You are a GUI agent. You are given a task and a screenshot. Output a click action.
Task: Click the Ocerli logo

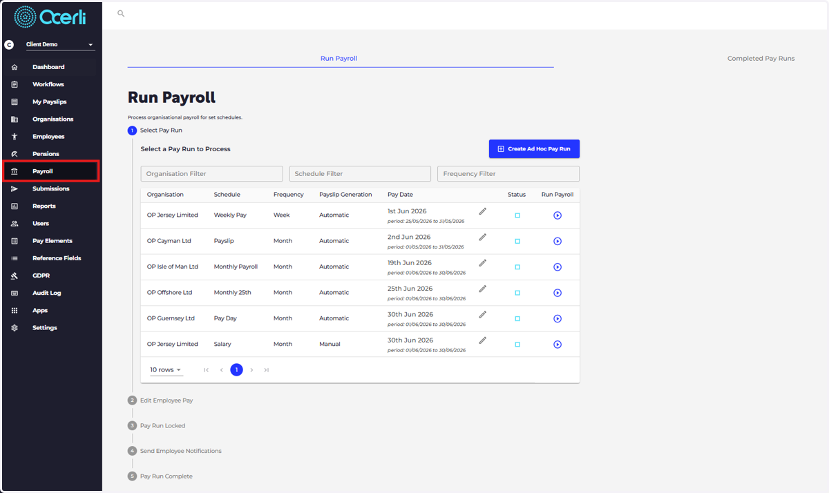(x=50, y=17)
